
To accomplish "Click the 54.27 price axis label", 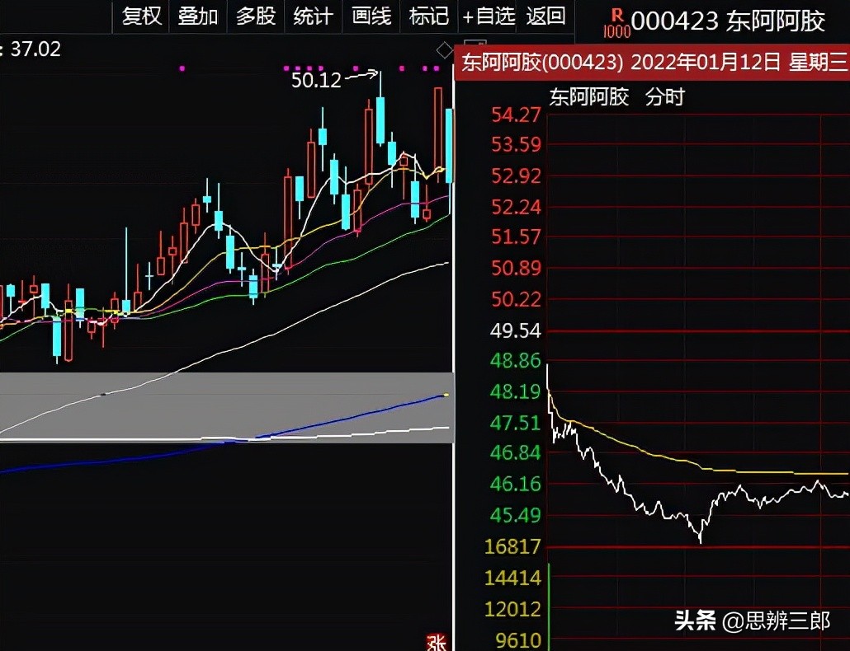I will [x=516, y=115].
